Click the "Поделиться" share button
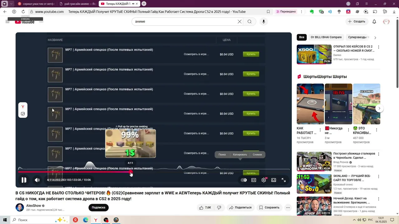The image size is (399, 224). (240, 208)
